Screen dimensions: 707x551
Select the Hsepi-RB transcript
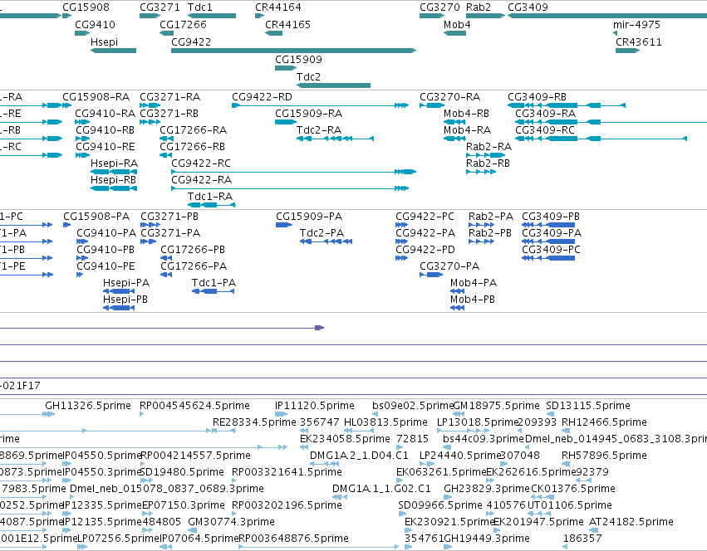click(114, 188)
